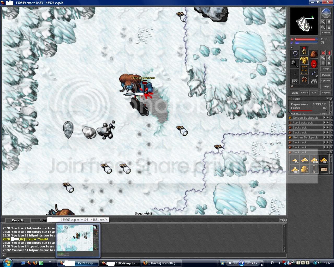The height and width of the screenshot is (267, 334).
Task: Select the ammunition slot showing 2
Action: click(x=314, y=73)
